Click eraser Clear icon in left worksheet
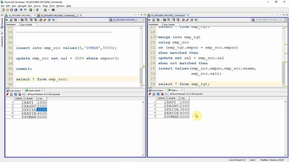The image size is (289, 162). (x=45, y=20)
